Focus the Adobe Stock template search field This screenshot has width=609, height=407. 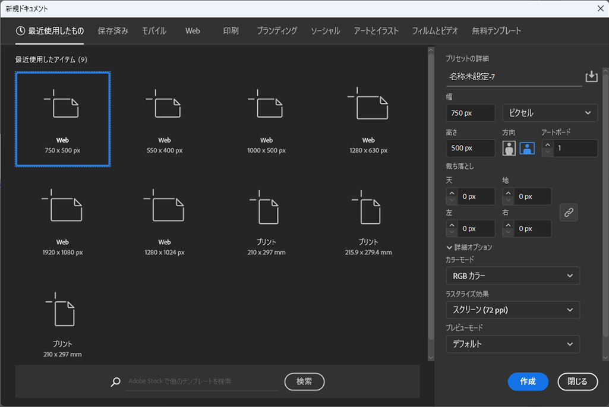click(202, 381)
